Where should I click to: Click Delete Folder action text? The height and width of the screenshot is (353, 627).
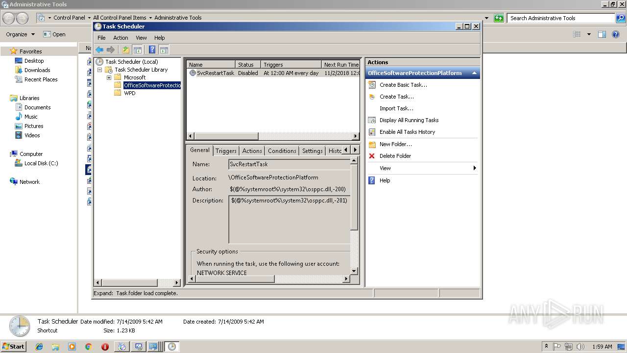click(x=395, y=156)
